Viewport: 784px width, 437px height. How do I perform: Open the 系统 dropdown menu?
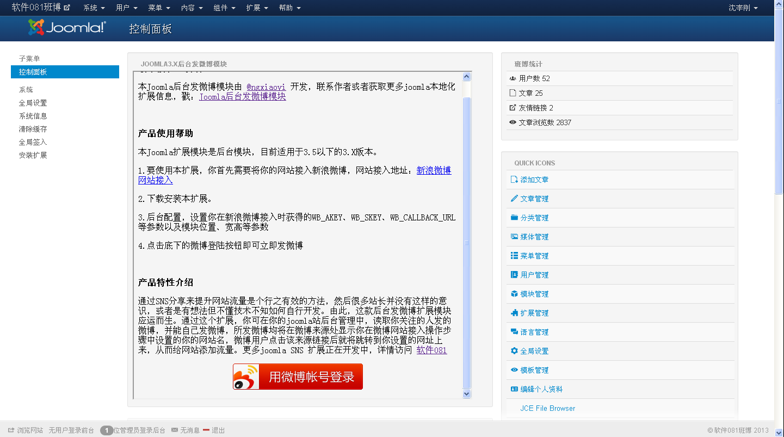(94, 8)
